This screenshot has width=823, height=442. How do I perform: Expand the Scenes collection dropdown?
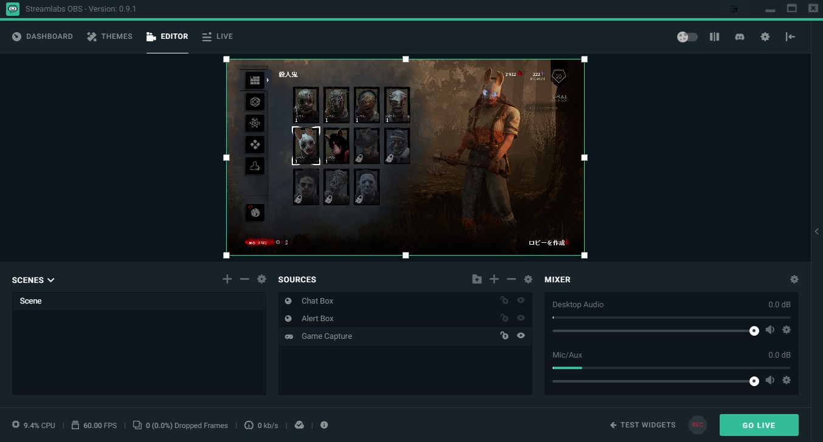coord(33,280)
